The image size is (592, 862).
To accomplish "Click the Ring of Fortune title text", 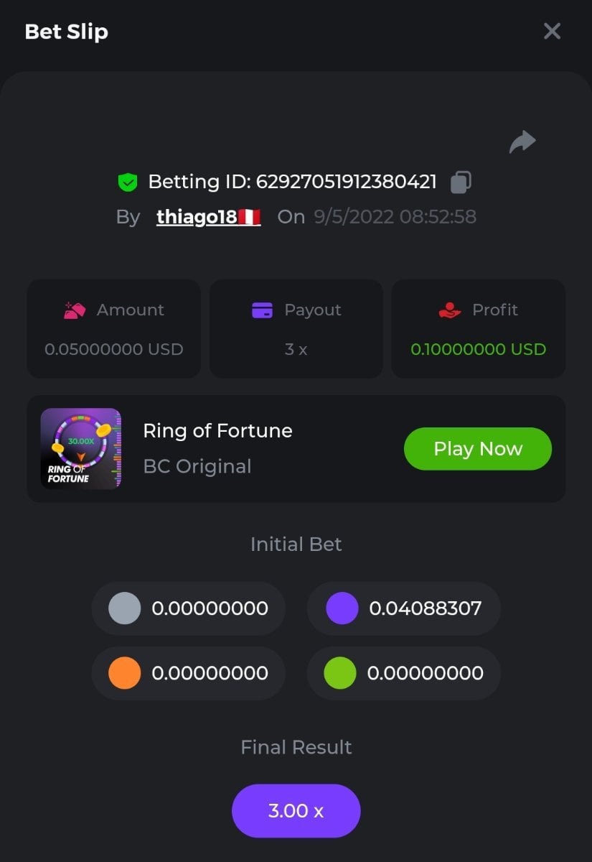I will [217, 431].
